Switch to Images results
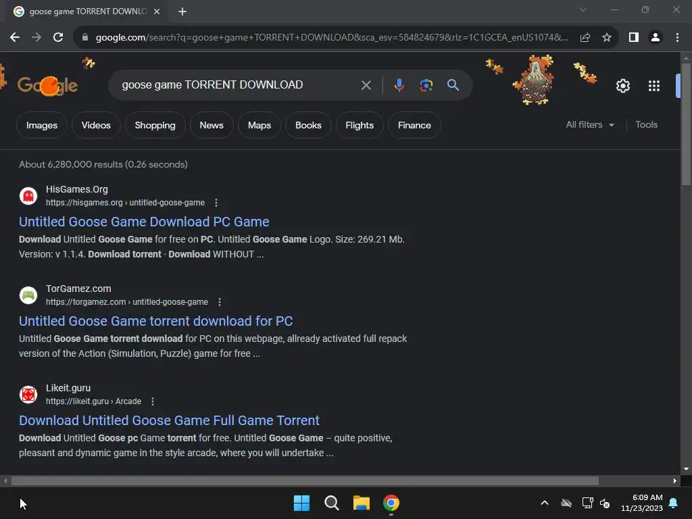The height and width of the screenshot is (519, 692). point(41,125)
